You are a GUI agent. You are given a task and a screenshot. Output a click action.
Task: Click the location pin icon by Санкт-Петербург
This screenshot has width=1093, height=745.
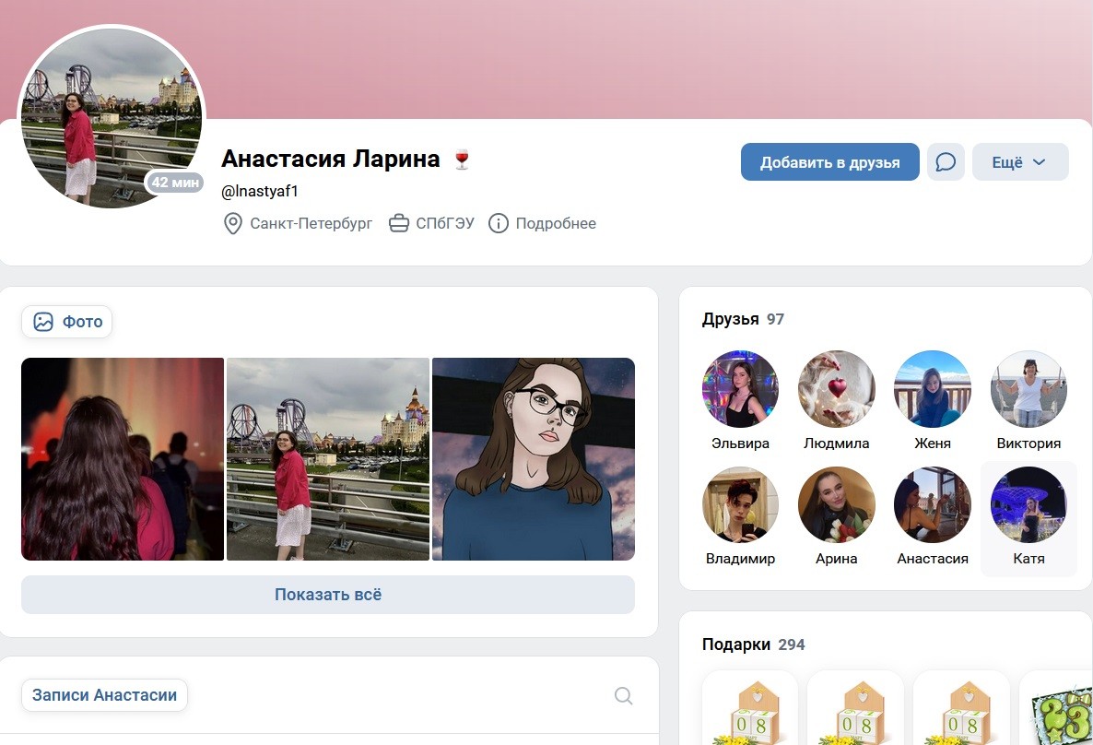[x=232, y=223]
